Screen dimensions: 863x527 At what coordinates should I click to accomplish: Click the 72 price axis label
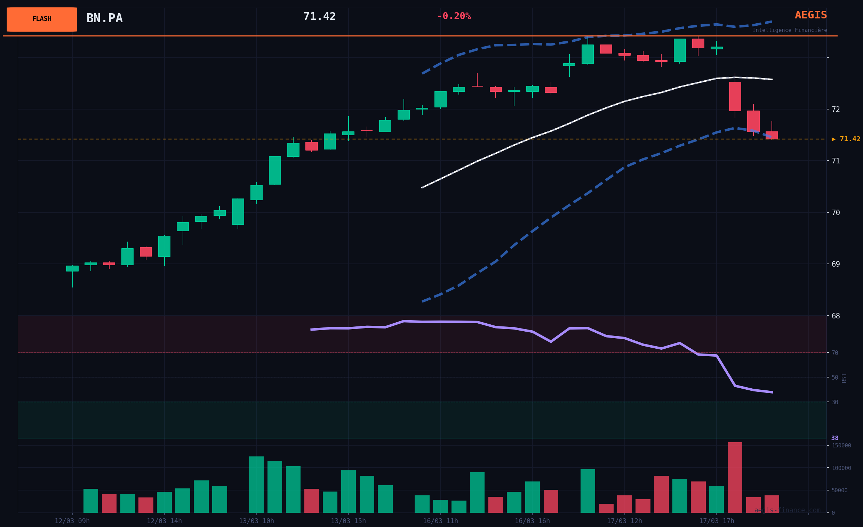click(x=835, y=109)
